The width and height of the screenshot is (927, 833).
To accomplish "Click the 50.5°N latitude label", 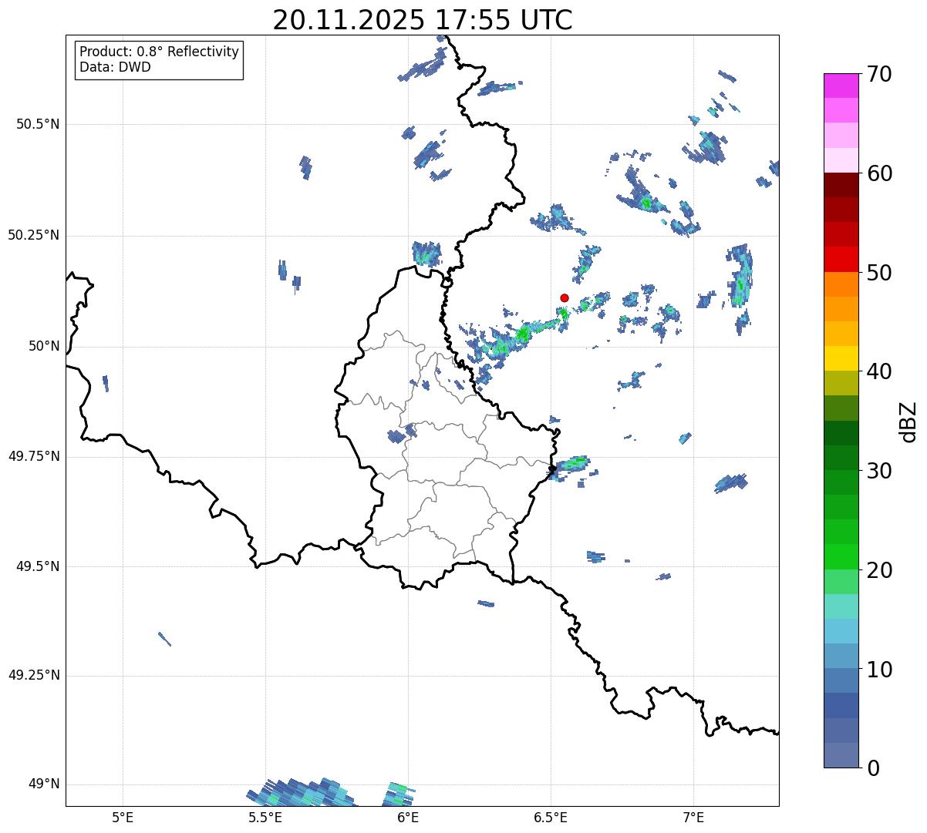I will point(37,124).
